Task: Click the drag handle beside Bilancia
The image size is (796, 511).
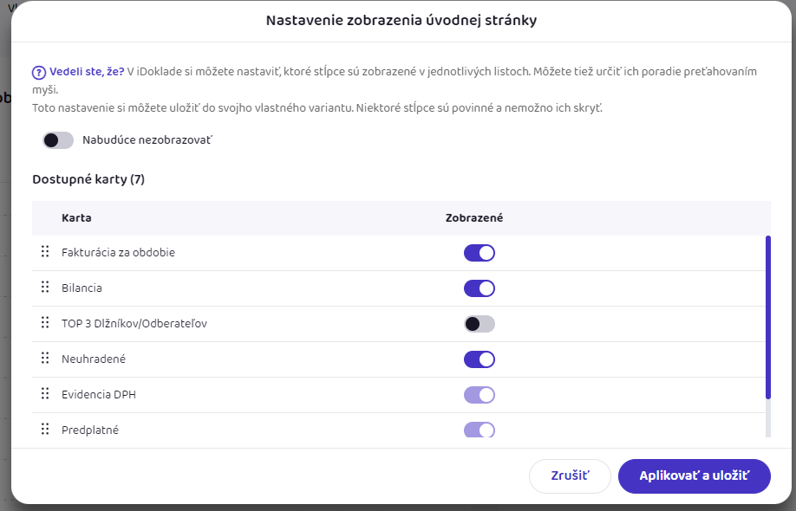Action: click(45, 288)
